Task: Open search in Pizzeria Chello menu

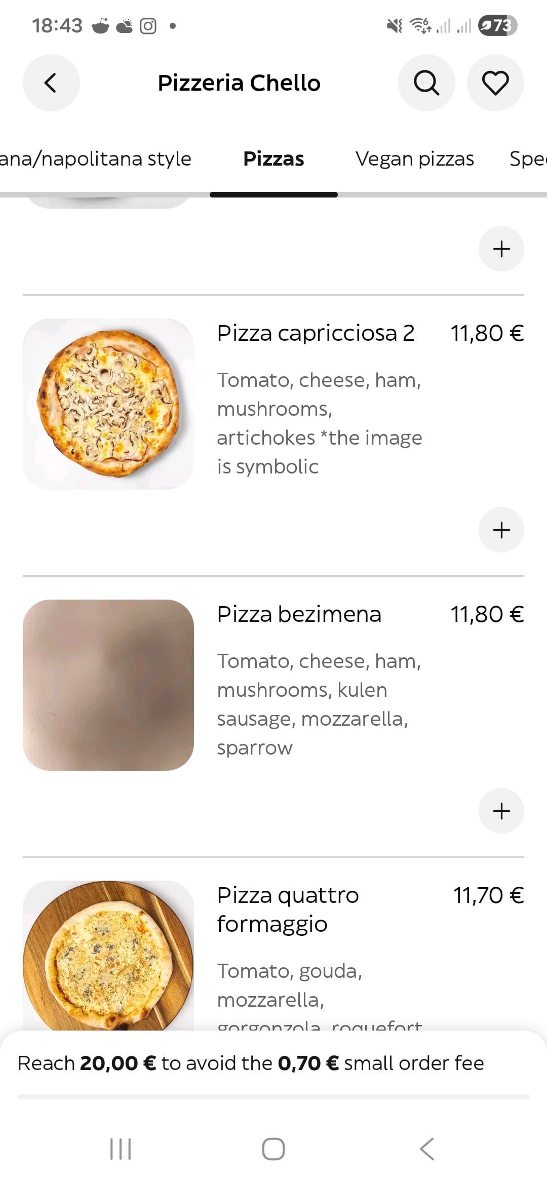Action: 426,83
